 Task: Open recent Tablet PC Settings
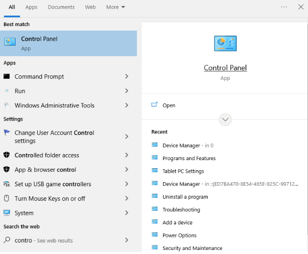tap(183, 171)
